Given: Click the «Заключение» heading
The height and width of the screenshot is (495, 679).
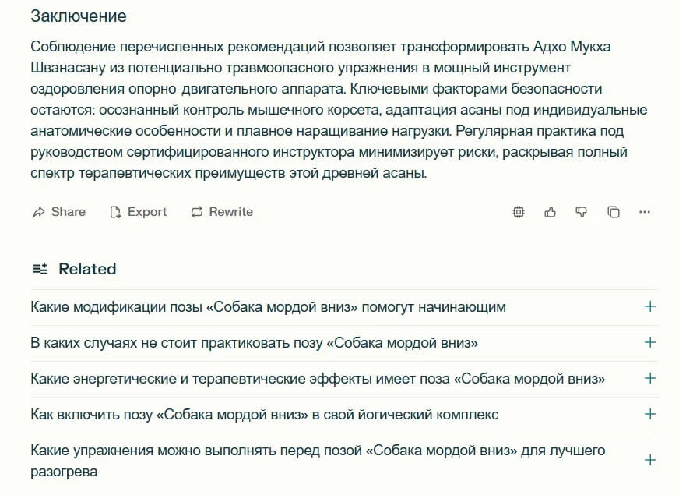Looking at the screenshot, I should point(78,16).
